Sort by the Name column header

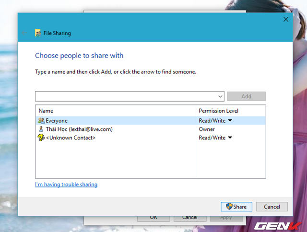(x=115, y=111)
